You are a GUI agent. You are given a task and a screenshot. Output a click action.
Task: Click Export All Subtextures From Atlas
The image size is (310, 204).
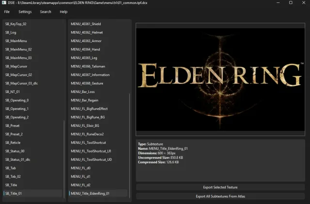tap(220, 196)
